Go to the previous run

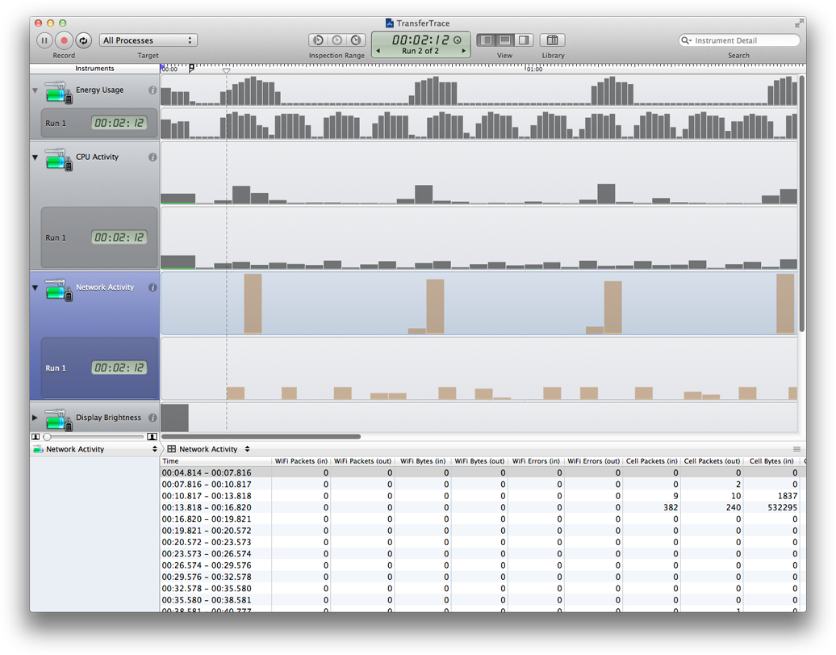tap(378, 51)
